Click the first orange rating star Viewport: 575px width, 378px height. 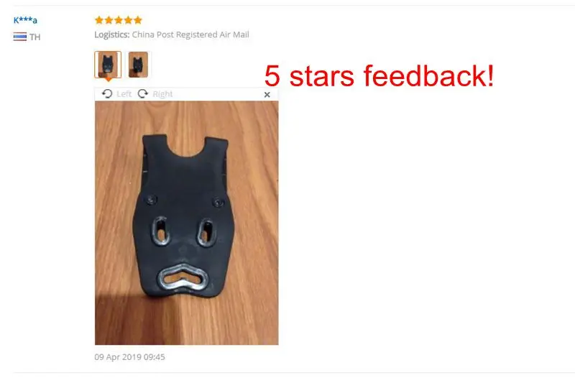(x=99, y=20)
